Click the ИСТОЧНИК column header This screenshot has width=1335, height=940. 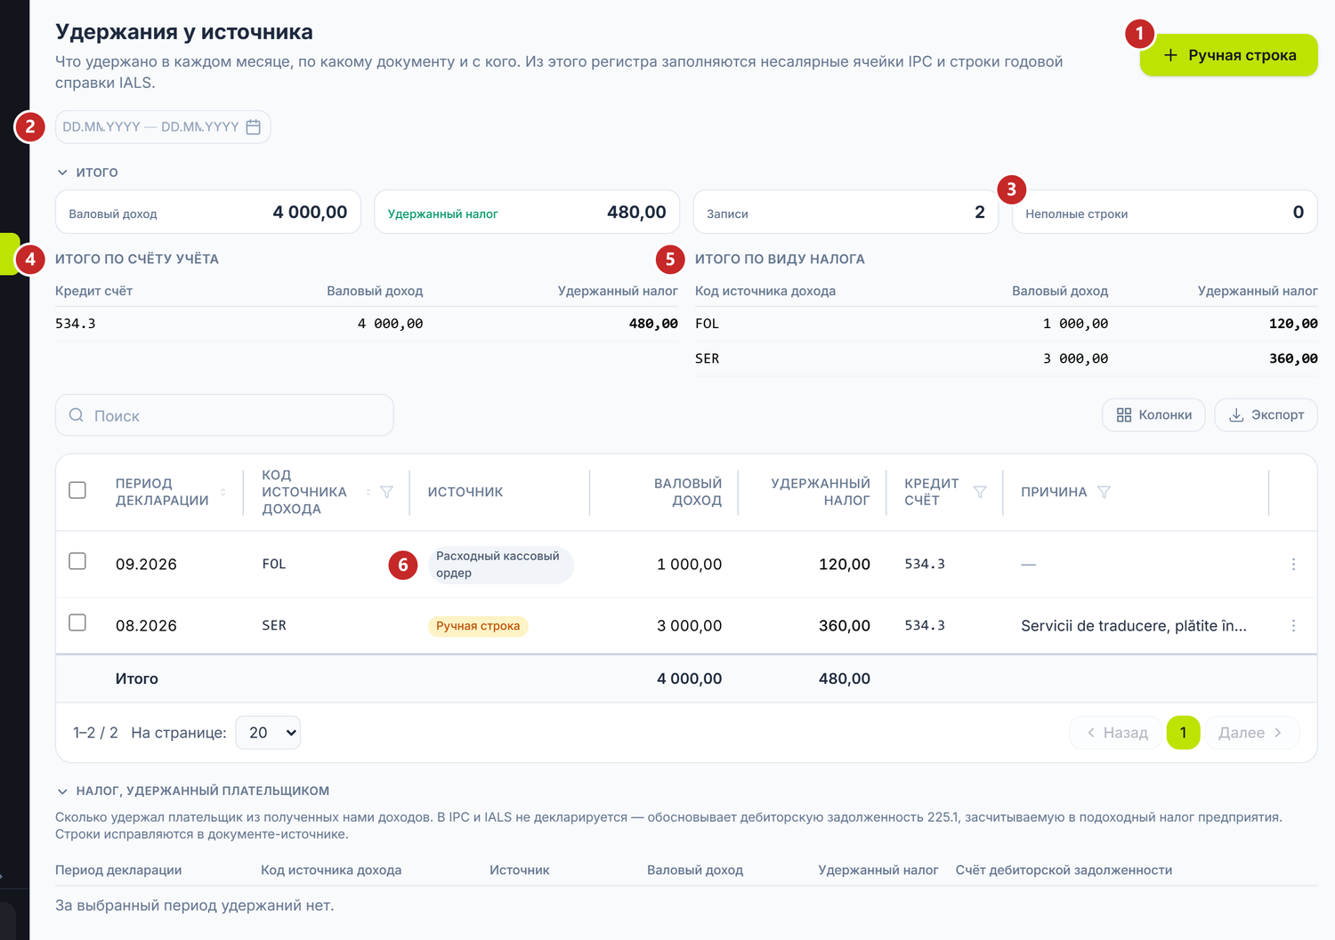(465, 492)
